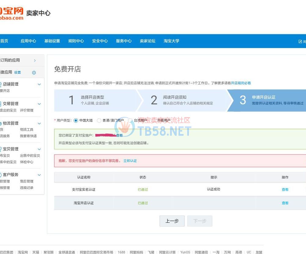Expand 订购的应用 arrow

click(35, 60)
